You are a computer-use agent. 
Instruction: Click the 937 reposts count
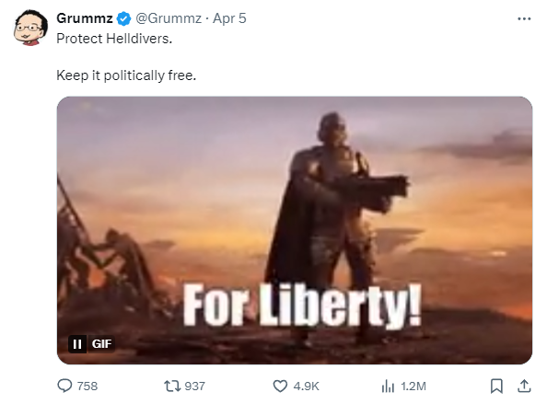point(194,387)
